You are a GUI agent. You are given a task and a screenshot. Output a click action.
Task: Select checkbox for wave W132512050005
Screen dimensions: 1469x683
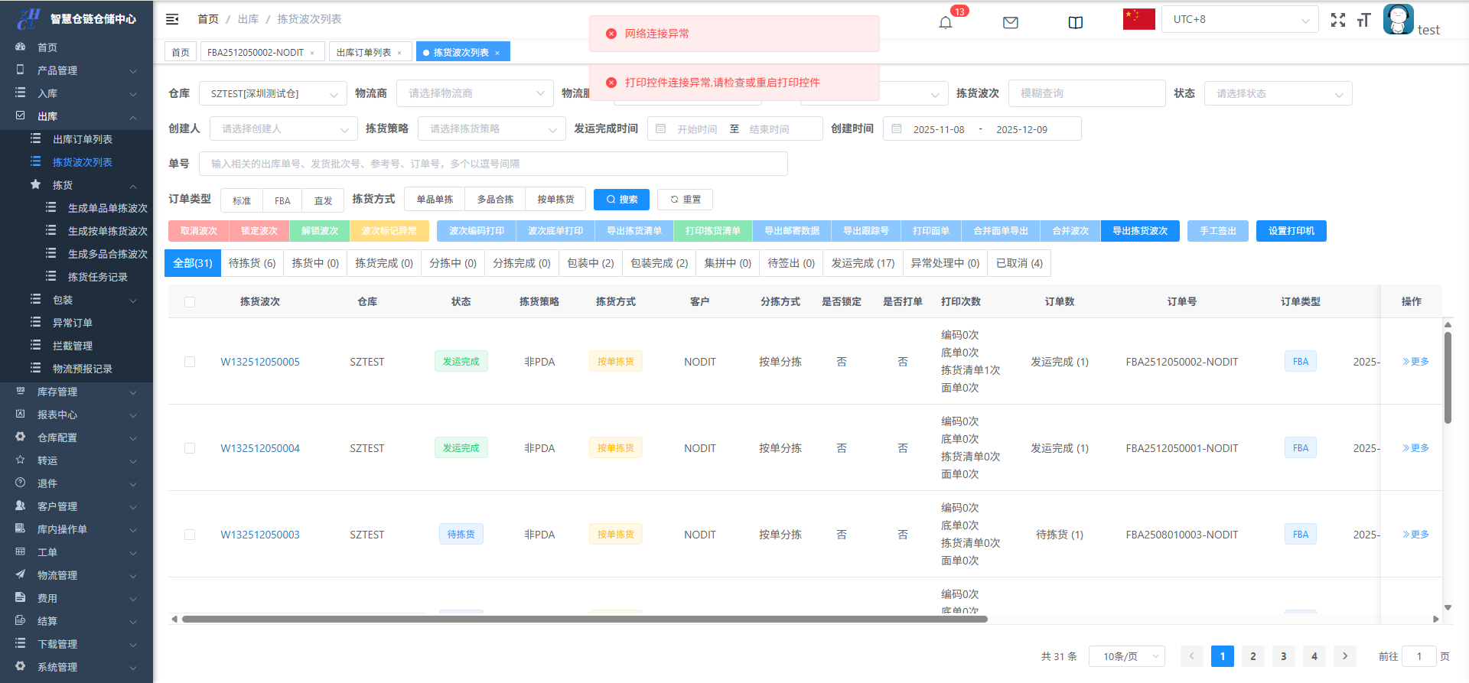[190, 362]
